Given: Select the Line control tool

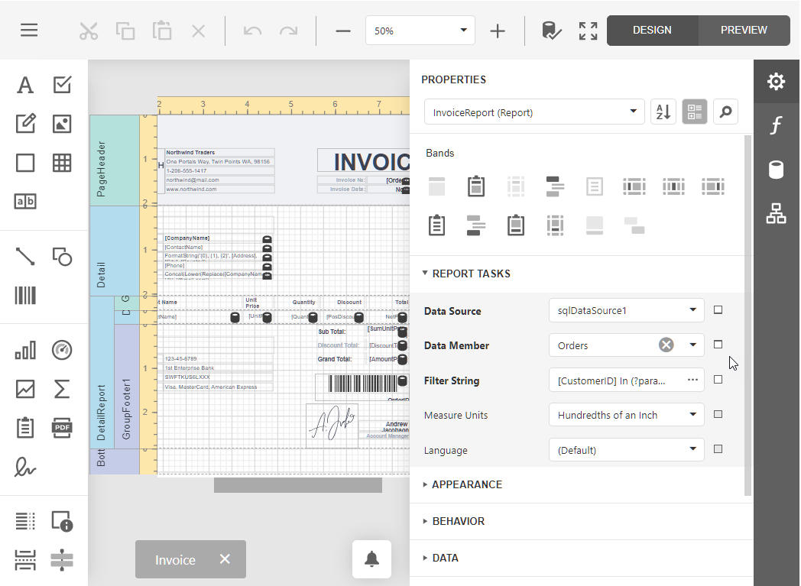Looking at the screenshot, I should (25, 256).
